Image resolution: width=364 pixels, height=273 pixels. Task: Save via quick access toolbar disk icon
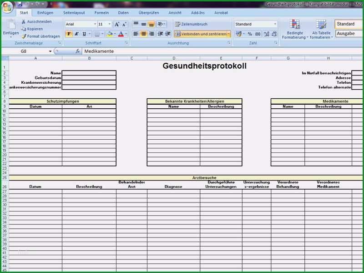[20, 4]
